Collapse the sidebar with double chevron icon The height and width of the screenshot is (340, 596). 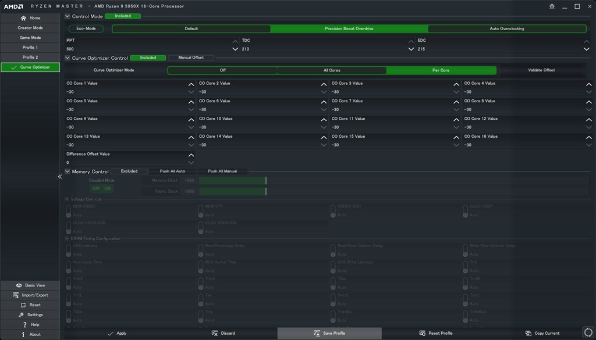60,177
